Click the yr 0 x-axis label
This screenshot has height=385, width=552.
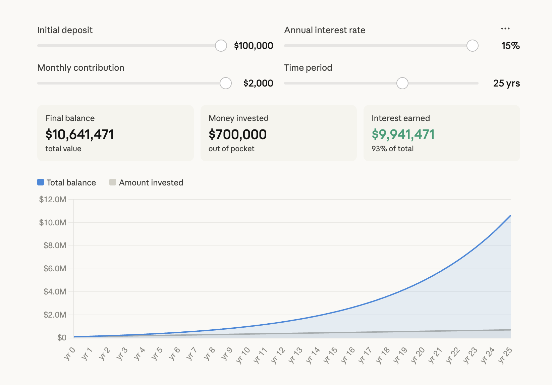point(70,354)
